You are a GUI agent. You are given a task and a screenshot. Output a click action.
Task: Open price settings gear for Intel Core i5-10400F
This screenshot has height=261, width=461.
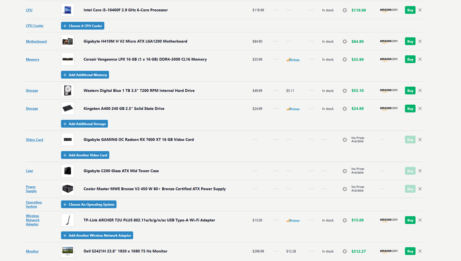coord(345,10)
